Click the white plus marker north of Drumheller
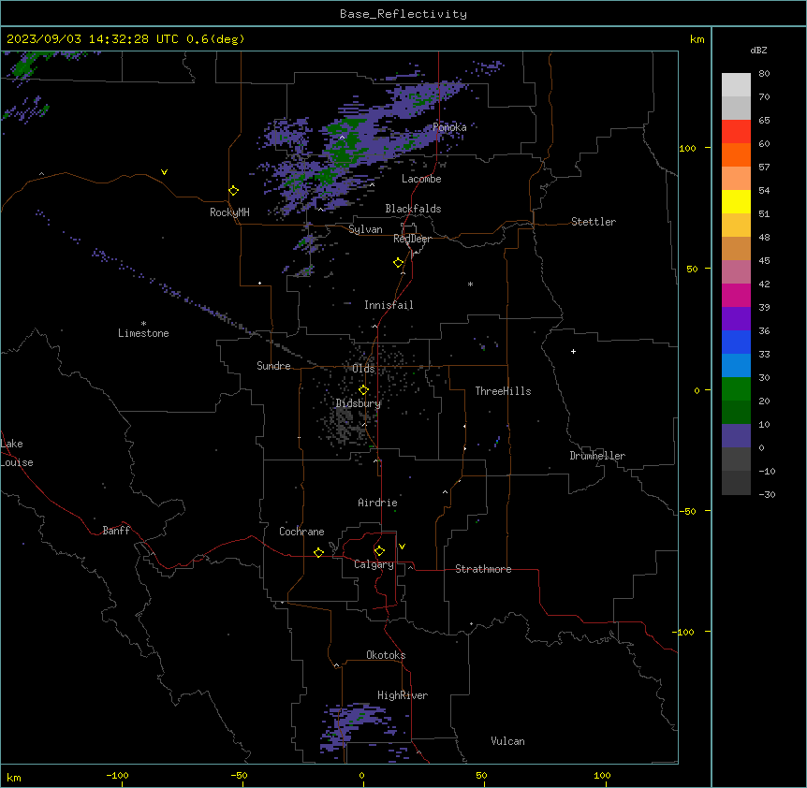 pos(573,351)
